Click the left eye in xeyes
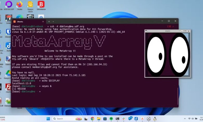Viewport: 203px width, 122px height. pos(156,55)
